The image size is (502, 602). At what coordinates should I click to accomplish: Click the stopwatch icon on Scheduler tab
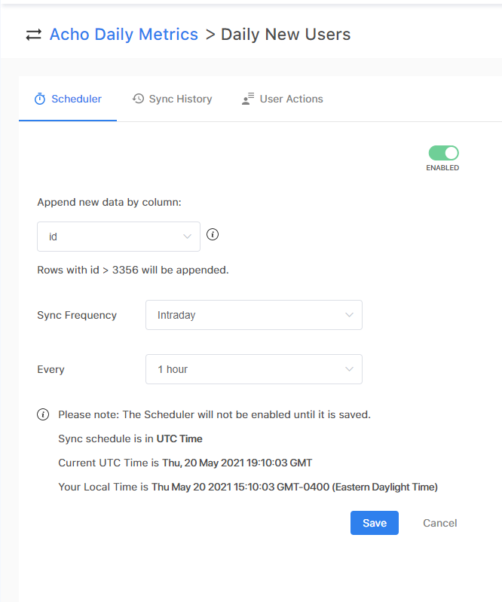(x=40, y=99)
